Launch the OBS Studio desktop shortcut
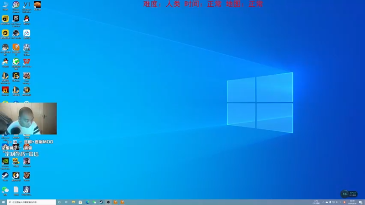Image resolution: width=365 pixels, height=205 pixels. click(x=16, y=34)
